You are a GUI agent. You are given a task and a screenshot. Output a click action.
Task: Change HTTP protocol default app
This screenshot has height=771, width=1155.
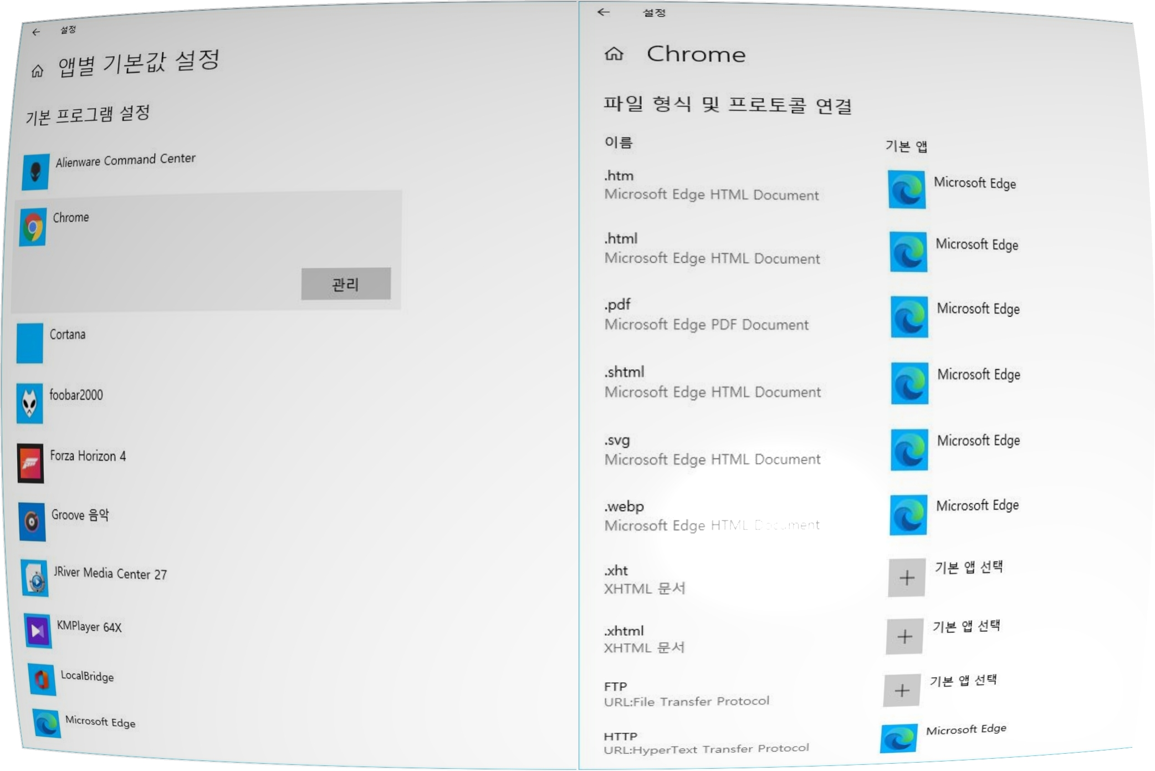pos(898,739)
